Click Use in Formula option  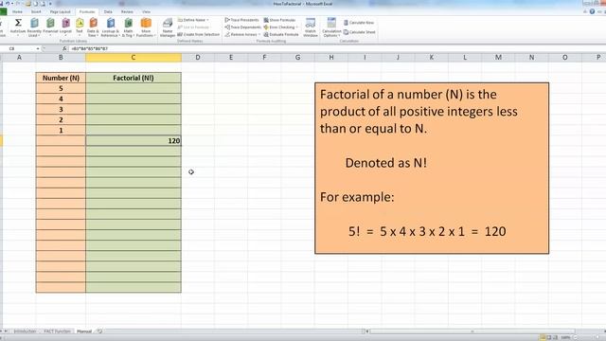pos(193,27)
